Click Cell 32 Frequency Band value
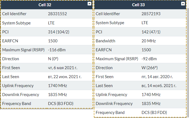 coord(61,103)
